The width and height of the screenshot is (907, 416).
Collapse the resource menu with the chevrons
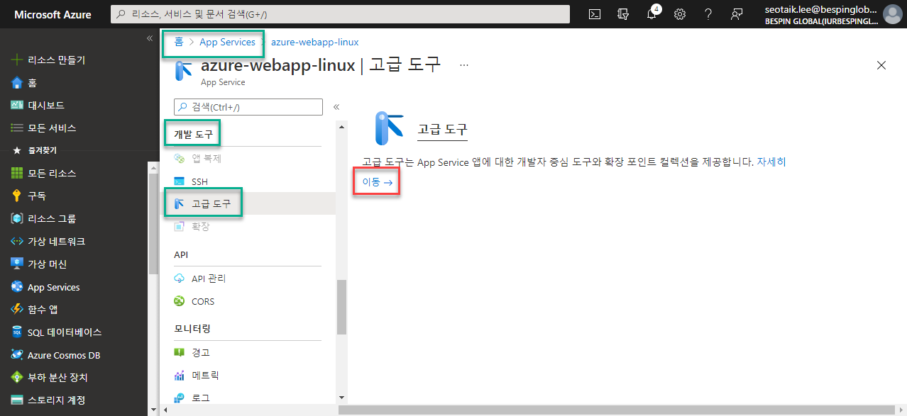(336, 107)
